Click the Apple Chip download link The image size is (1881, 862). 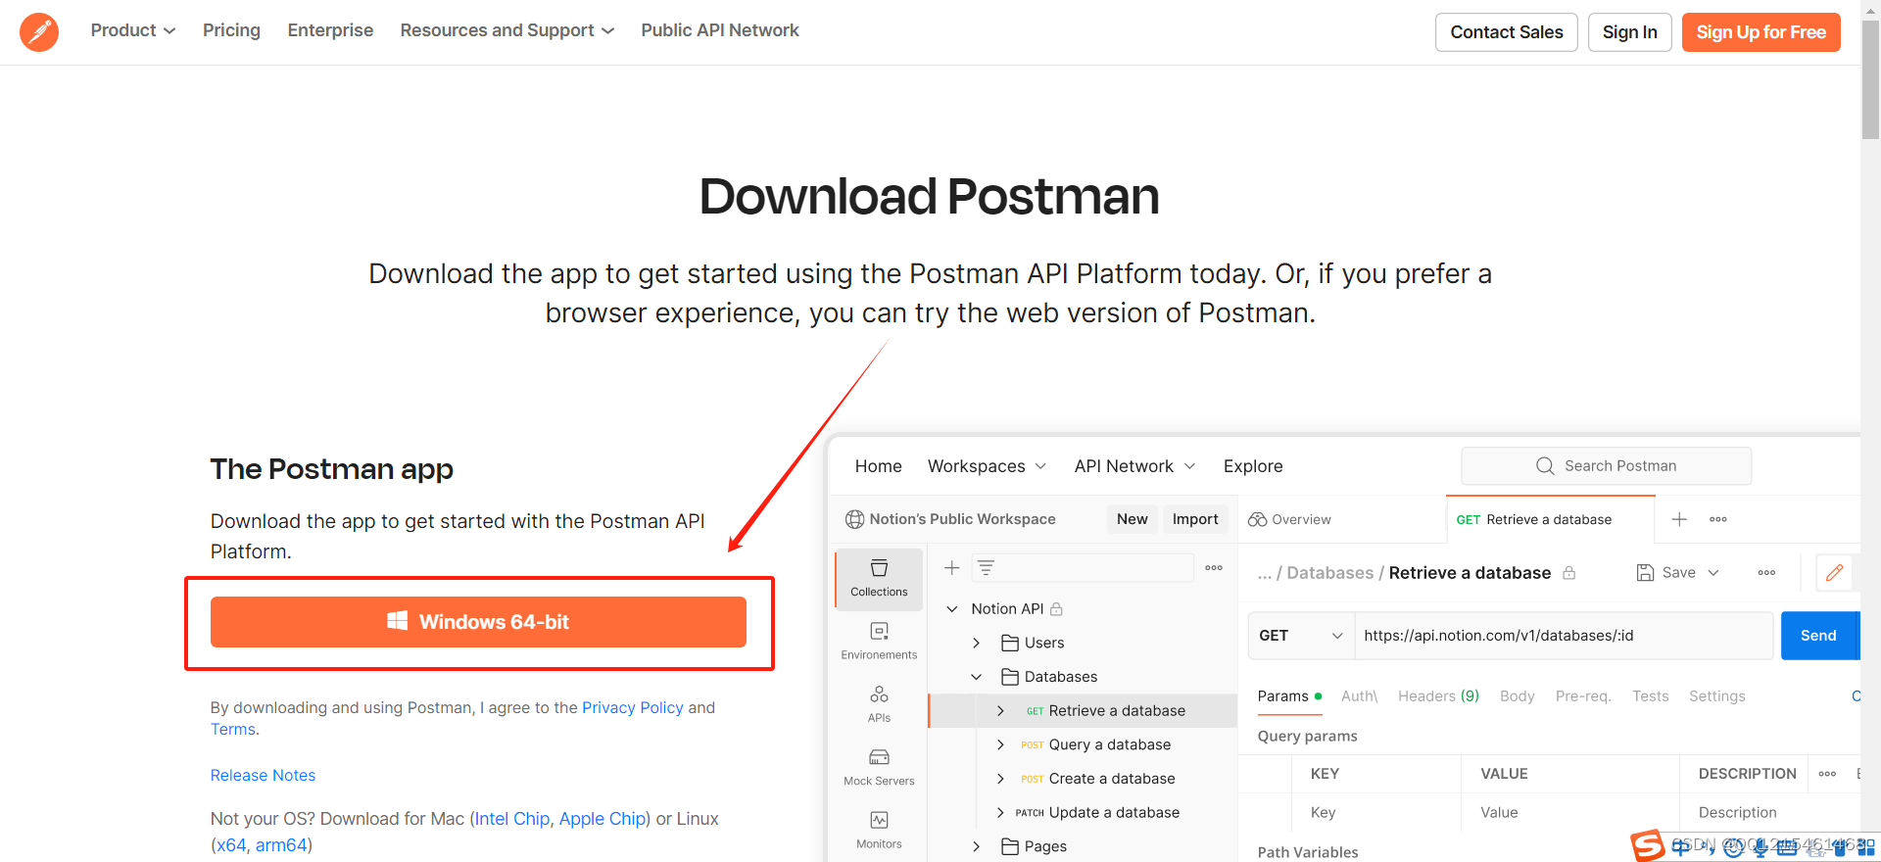coord(603,819)
